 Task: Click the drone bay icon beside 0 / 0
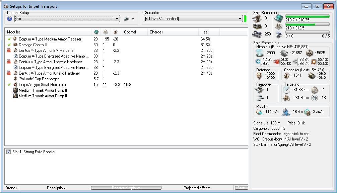(279, 34)
